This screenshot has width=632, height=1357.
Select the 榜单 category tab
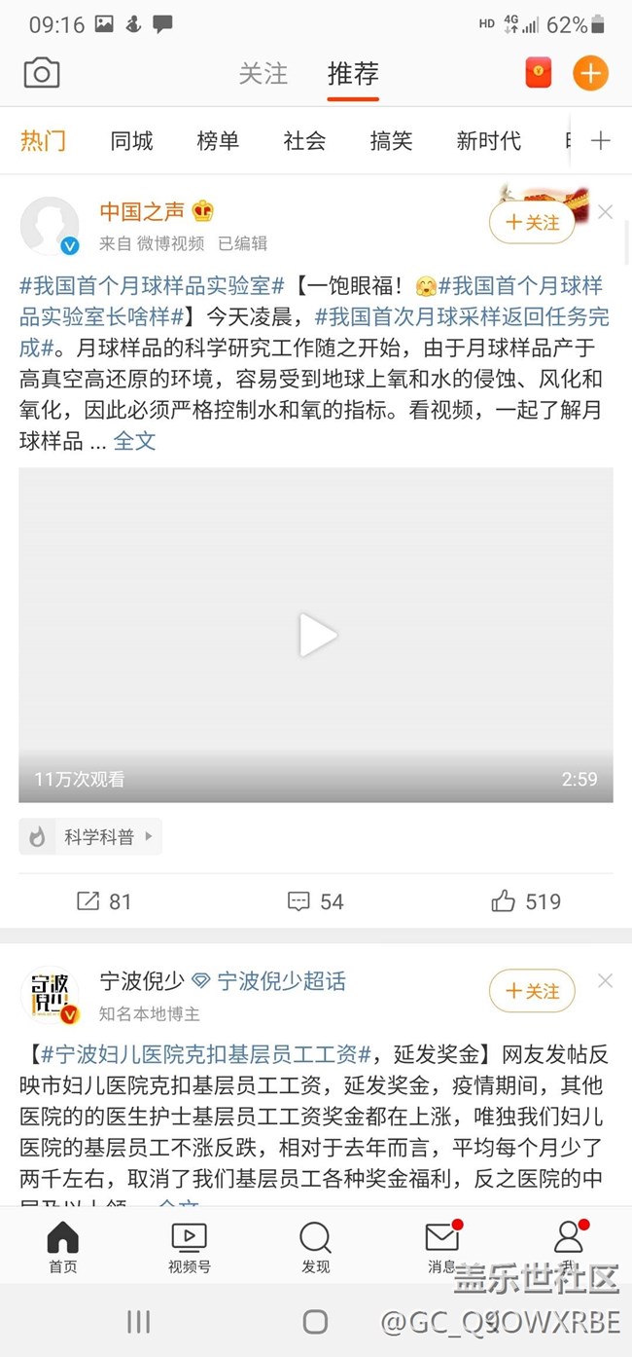(x=218, y=141)
